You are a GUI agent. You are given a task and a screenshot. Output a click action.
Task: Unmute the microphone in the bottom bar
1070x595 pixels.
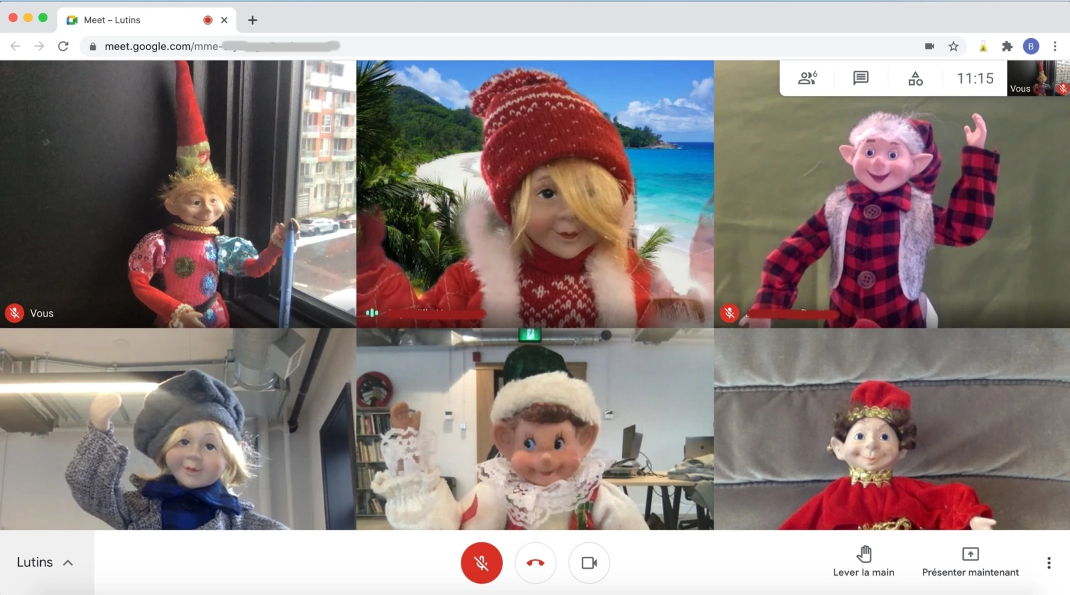coord(481,563)
